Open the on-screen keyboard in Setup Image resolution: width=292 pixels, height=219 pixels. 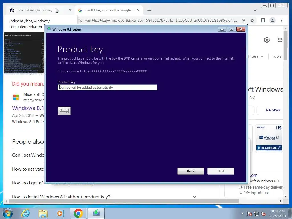(64, 111)
